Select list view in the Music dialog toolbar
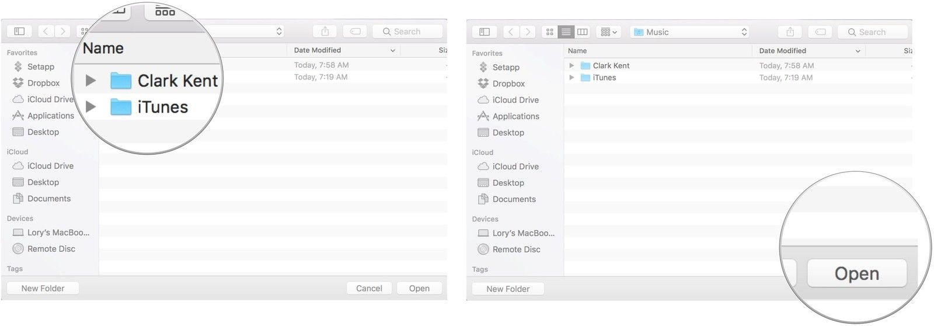The width and height of the screenshot is (934, 326). (x=566, y=32)
